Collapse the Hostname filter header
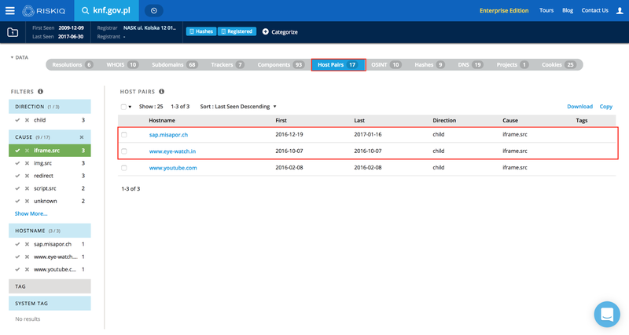 [50, 231]
